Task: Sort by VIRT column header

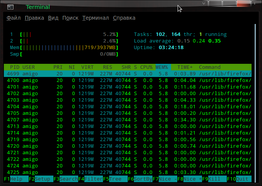Action: [87, 67]
